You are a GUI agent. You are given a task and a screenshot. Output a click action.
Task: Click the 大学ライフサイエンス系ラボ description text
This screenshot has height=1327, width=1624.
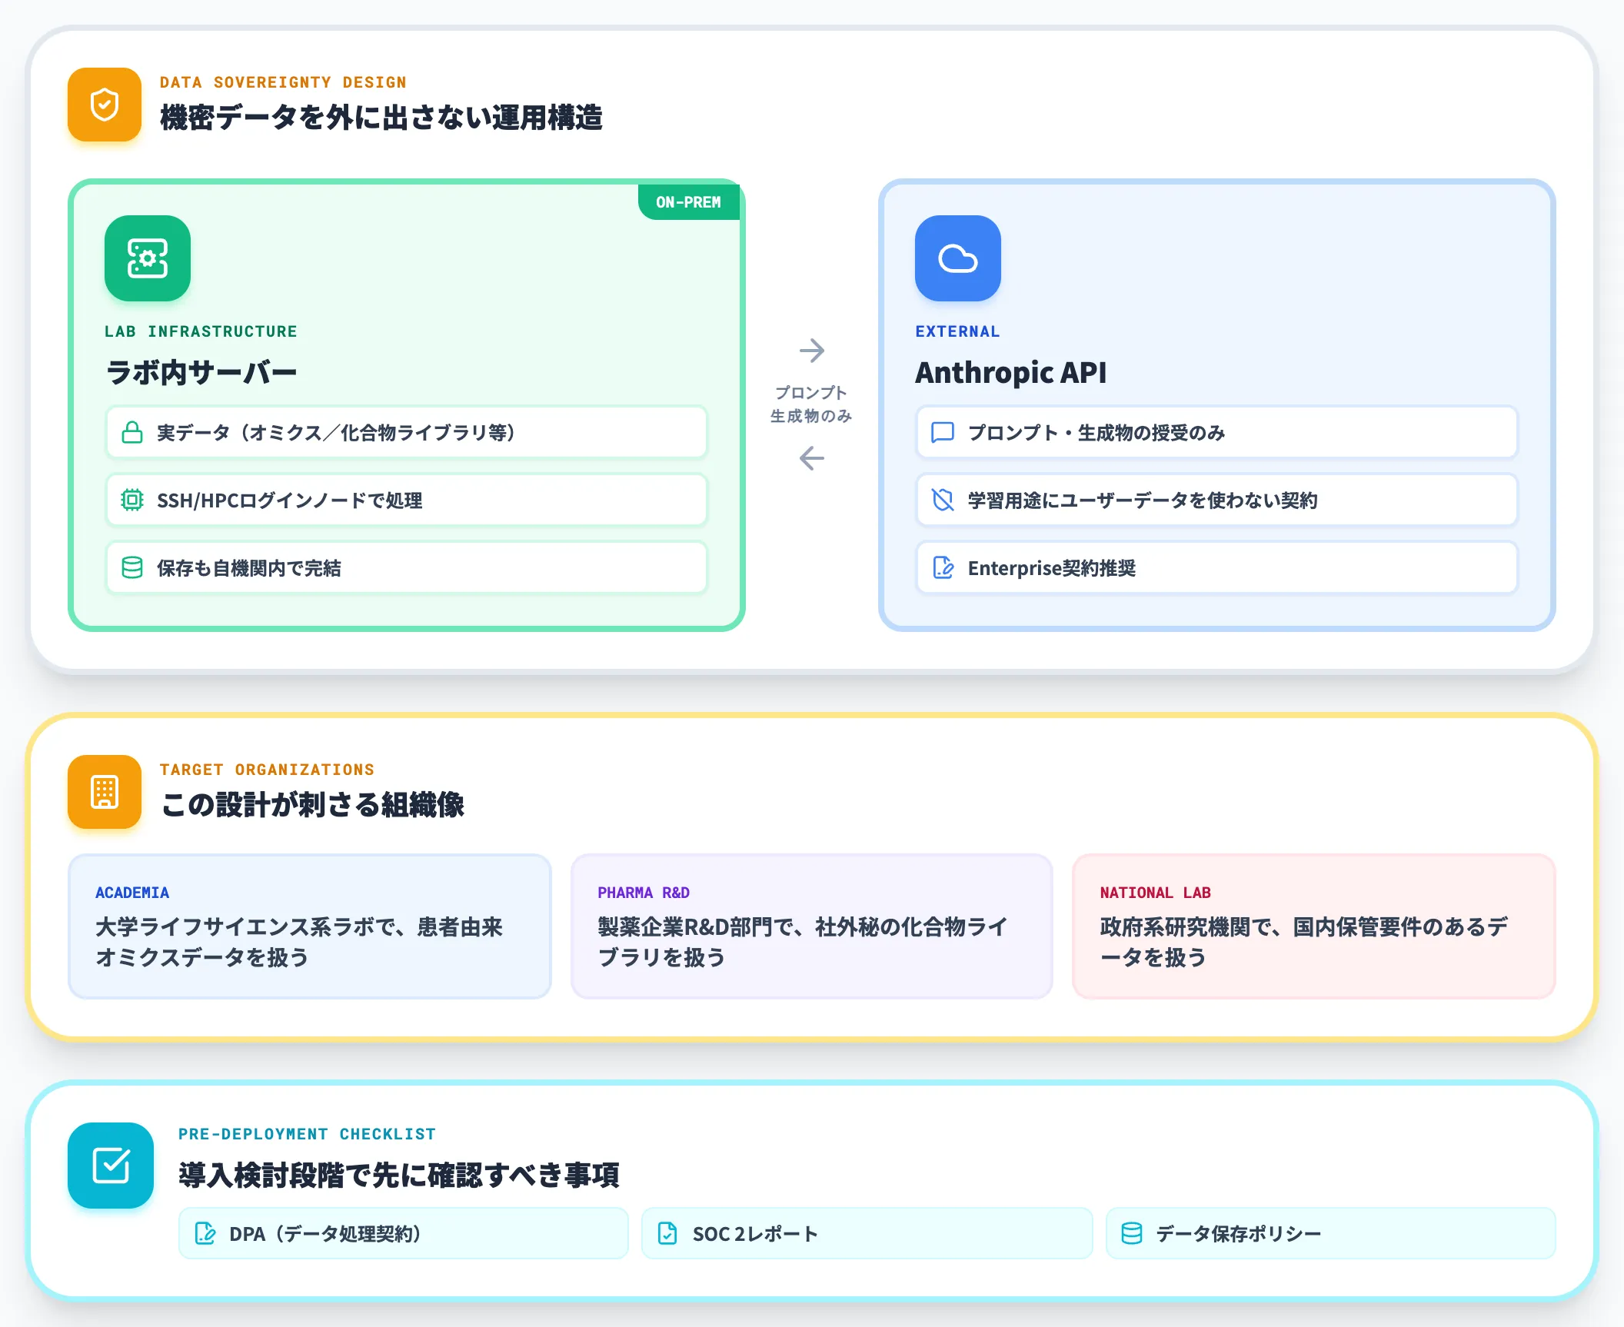299,942
